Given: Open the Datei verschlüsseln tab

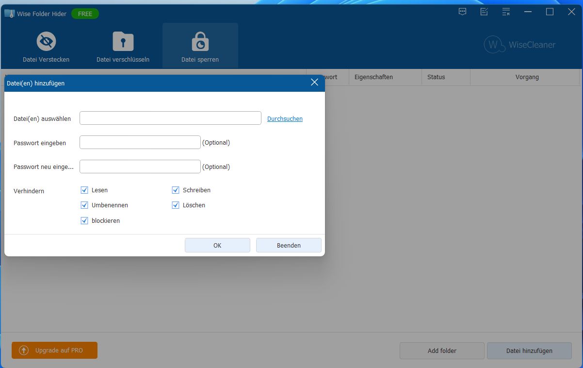Looking at the screenshot, I should click(x=123, y=46).
